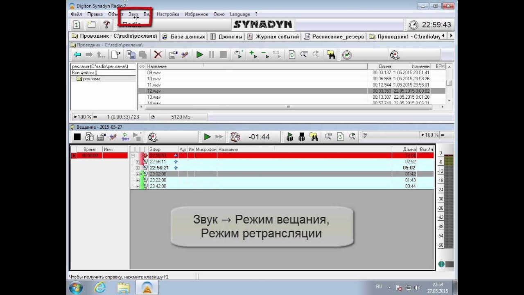524x295 pixels.
Task: Click the clock icon next to -01:44
Action: [235, 137]
